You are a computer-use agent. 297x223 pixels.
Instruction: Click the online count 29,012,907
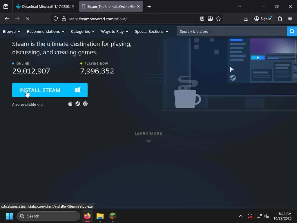pyautogui.click(x=31, y=71)
